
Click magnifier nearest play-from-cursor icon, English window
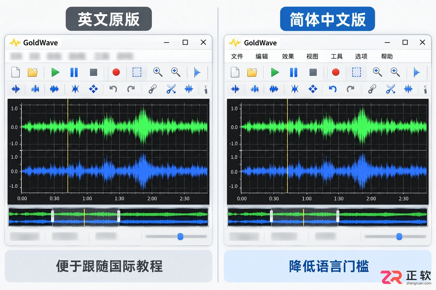click(x=176, y=72)
